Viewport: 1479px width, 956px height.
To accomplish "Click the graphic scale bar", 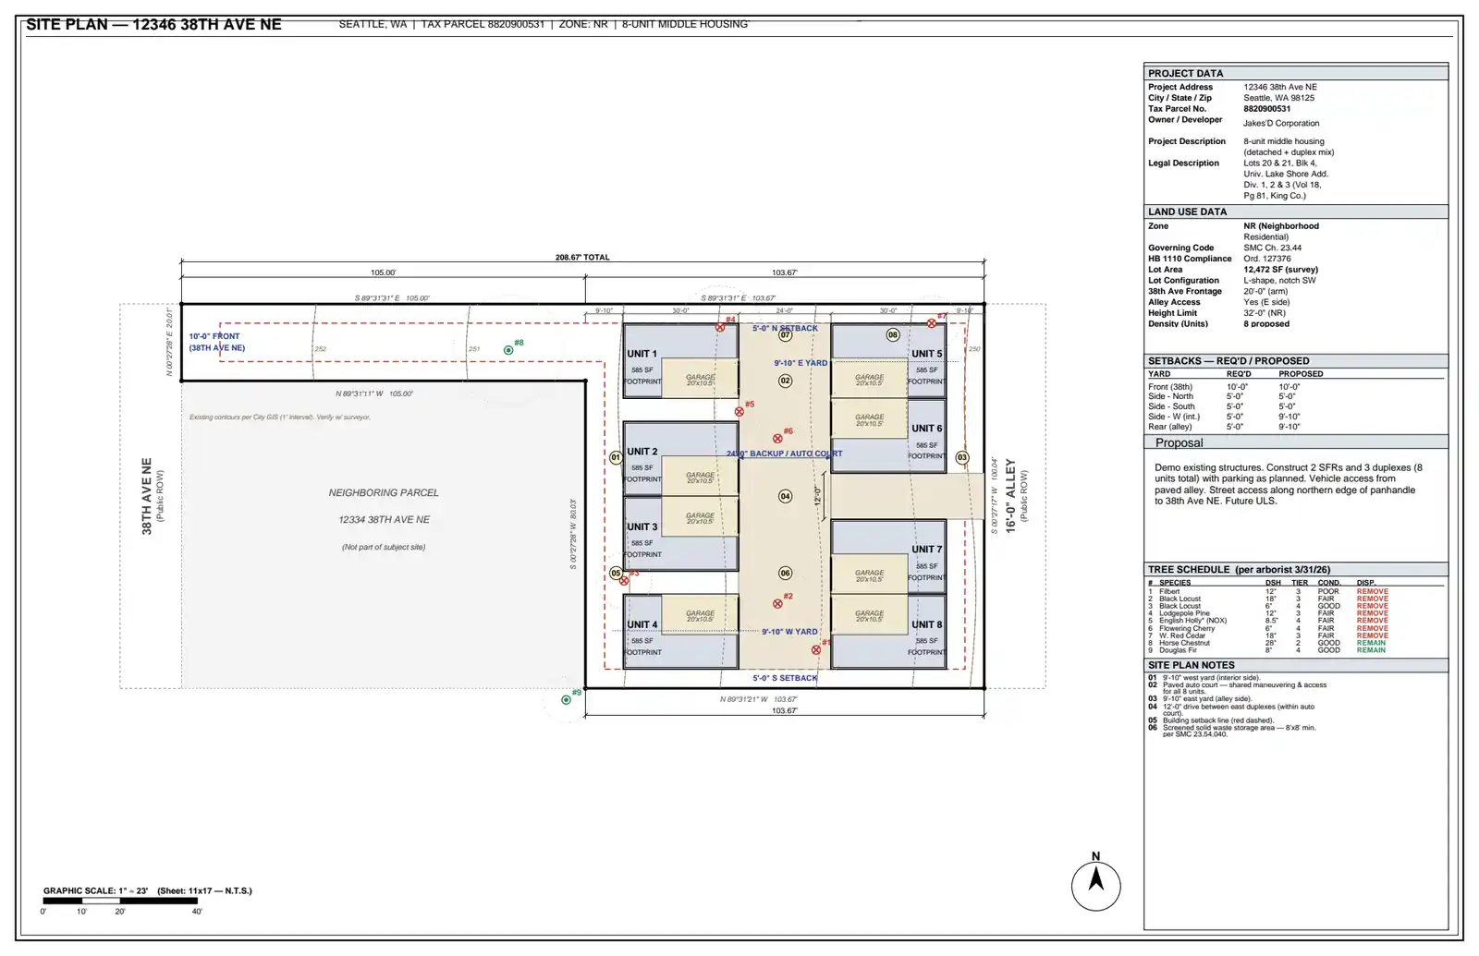I will pyautogui.click(x=120, y=901).
